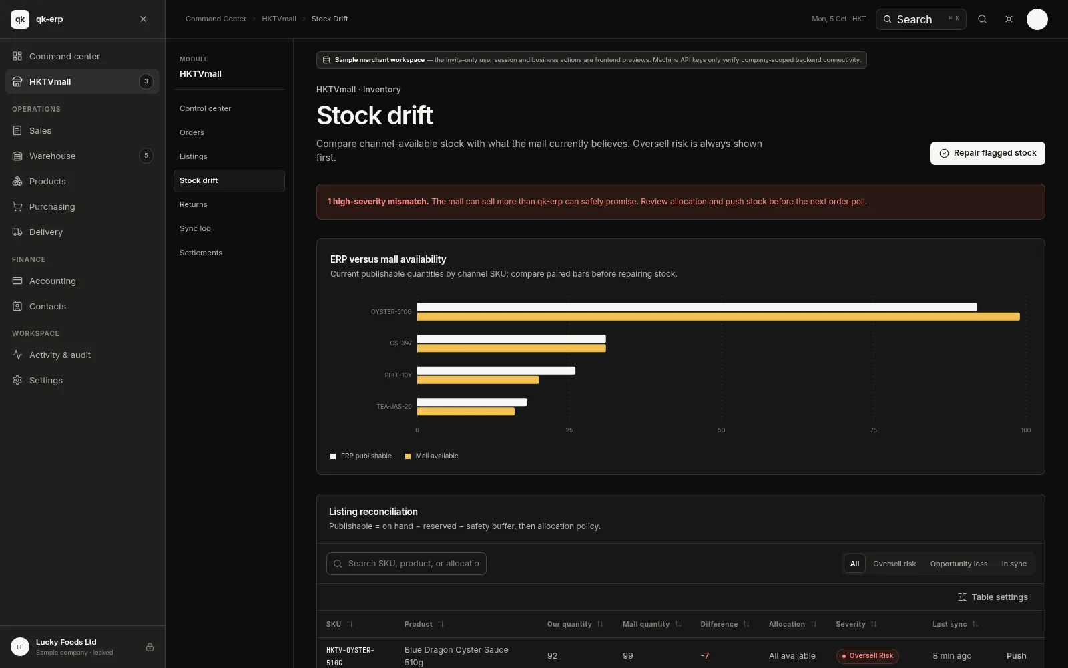The height and width of the screenshot is (668, 1068).
Task: Select the Opportunity loss filter
Action: coord(959,564)
